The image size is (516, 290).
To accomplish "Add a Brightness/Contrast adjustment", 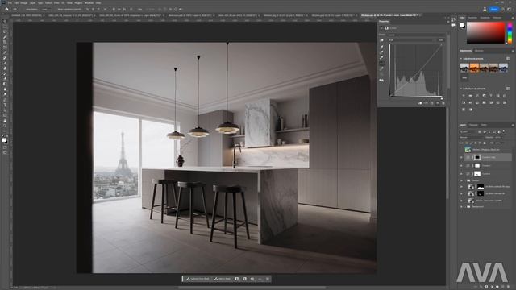I will point(464,95).
